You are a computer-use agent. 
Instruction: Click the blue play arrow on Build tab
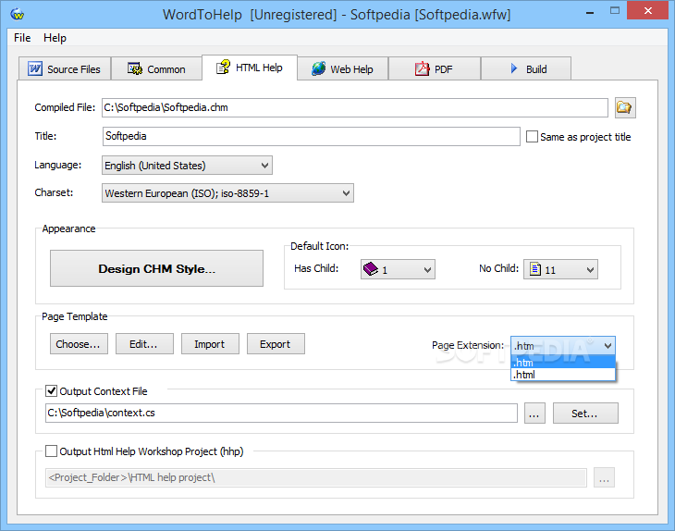tap(514, 68)
